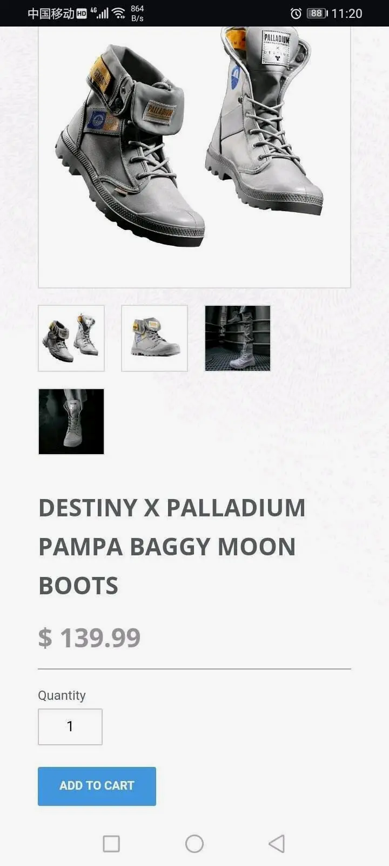Tap the alarm clock status icon
This screenshot has width=389, height=866.
296,14
